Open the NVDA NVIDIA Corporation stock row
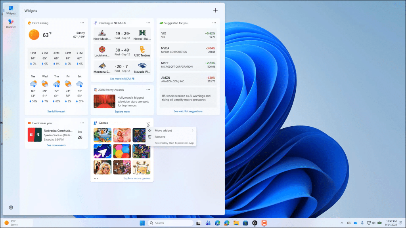Viewport: 406px width, 228px height. coord(188,50)
